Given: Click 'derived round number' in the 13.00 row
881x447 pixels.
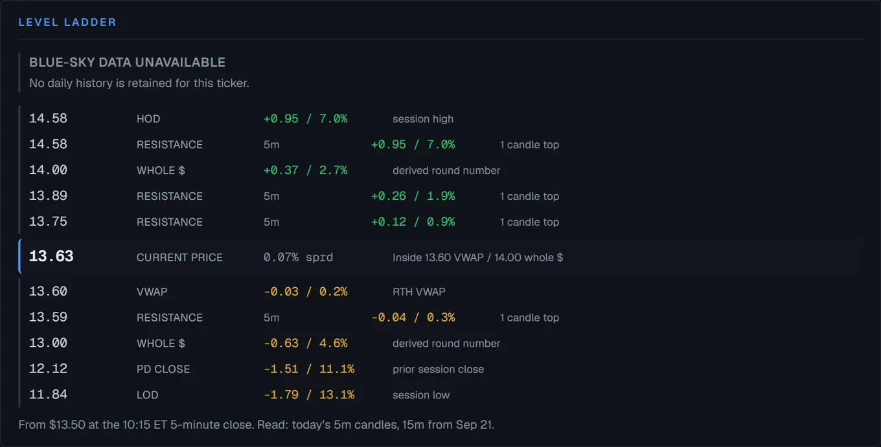Looking at the screenshot, I should 446,344.
